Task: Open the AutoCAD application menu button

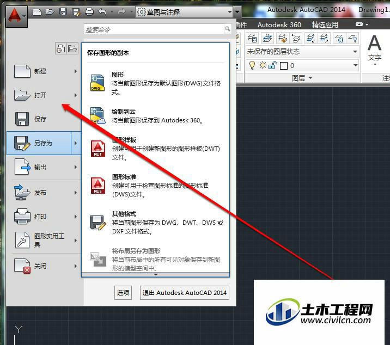Action: [17, 16]
